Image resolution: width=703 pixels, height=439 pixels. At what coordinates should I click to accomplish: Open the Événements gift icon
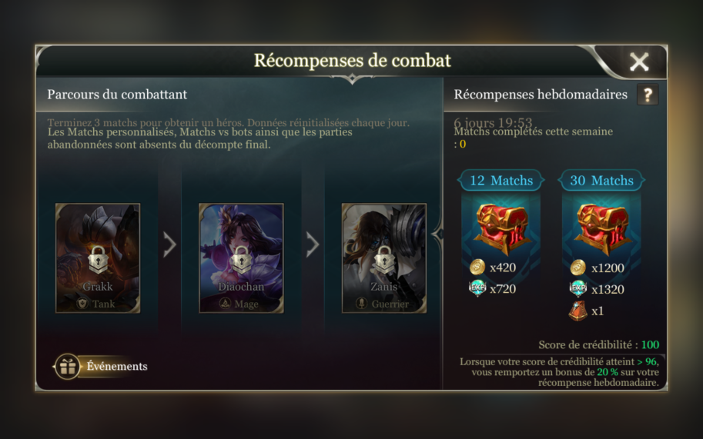pos(68,367)
